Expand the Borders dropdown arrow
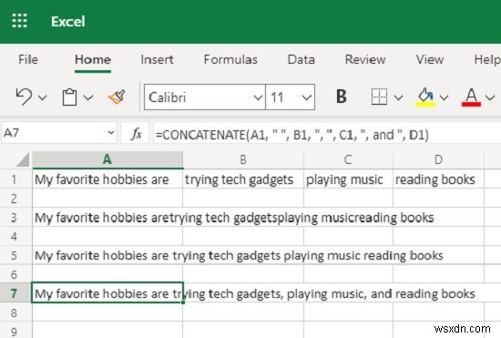The image size is (501, 338). point(398,97)
